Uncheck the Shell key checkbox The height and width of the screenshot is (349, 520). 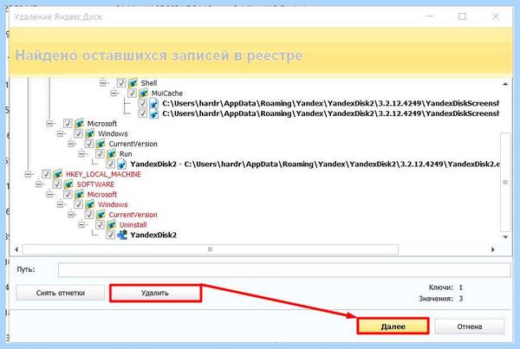point(121,82)
